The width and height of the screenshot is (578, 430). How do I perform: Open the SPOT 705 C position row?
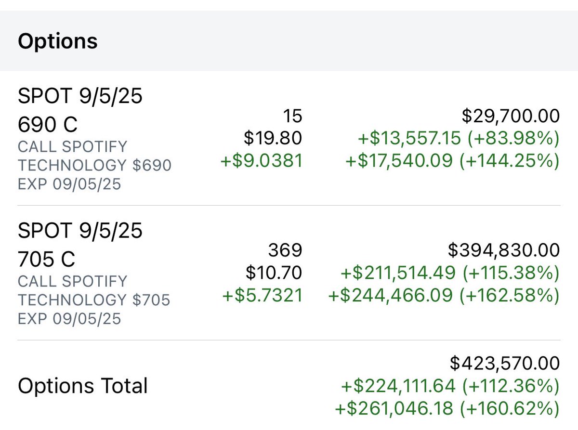tap(289, 273)
